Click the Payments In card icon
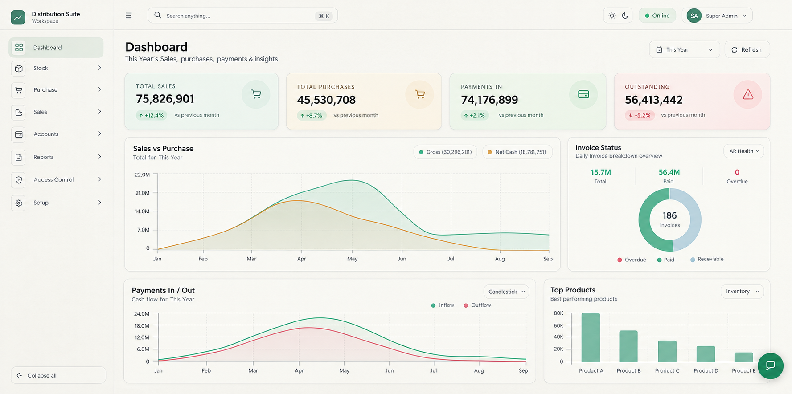The image size is (792, 394). pyautogui.click(x=583, y=94)
